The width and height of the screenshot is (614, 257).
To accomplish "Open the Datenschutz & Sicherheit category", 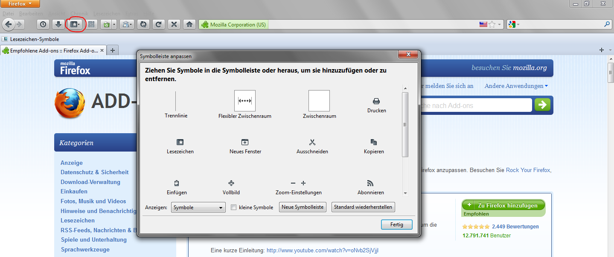I will pos(95,172).
